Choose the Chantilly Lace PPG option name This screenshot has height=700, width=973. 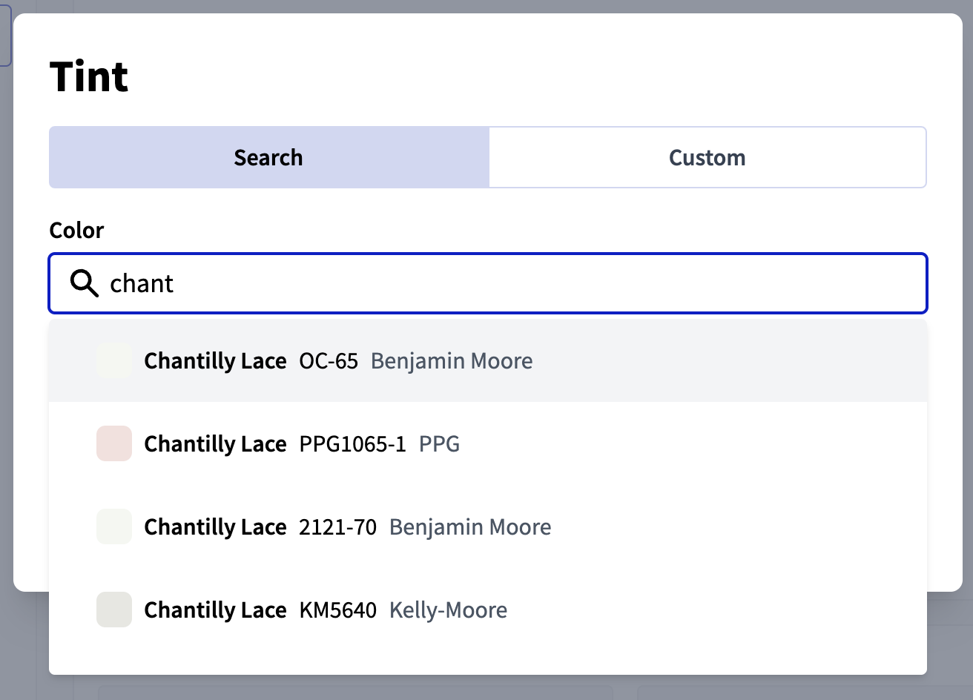point(215,444)
